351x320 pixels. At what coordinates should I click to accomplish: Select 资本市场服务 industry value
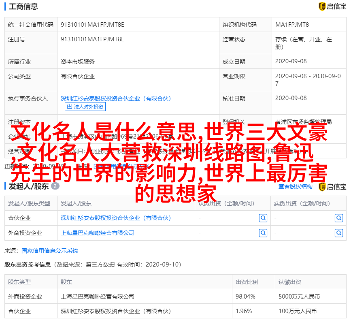click(x=78, y=62)
